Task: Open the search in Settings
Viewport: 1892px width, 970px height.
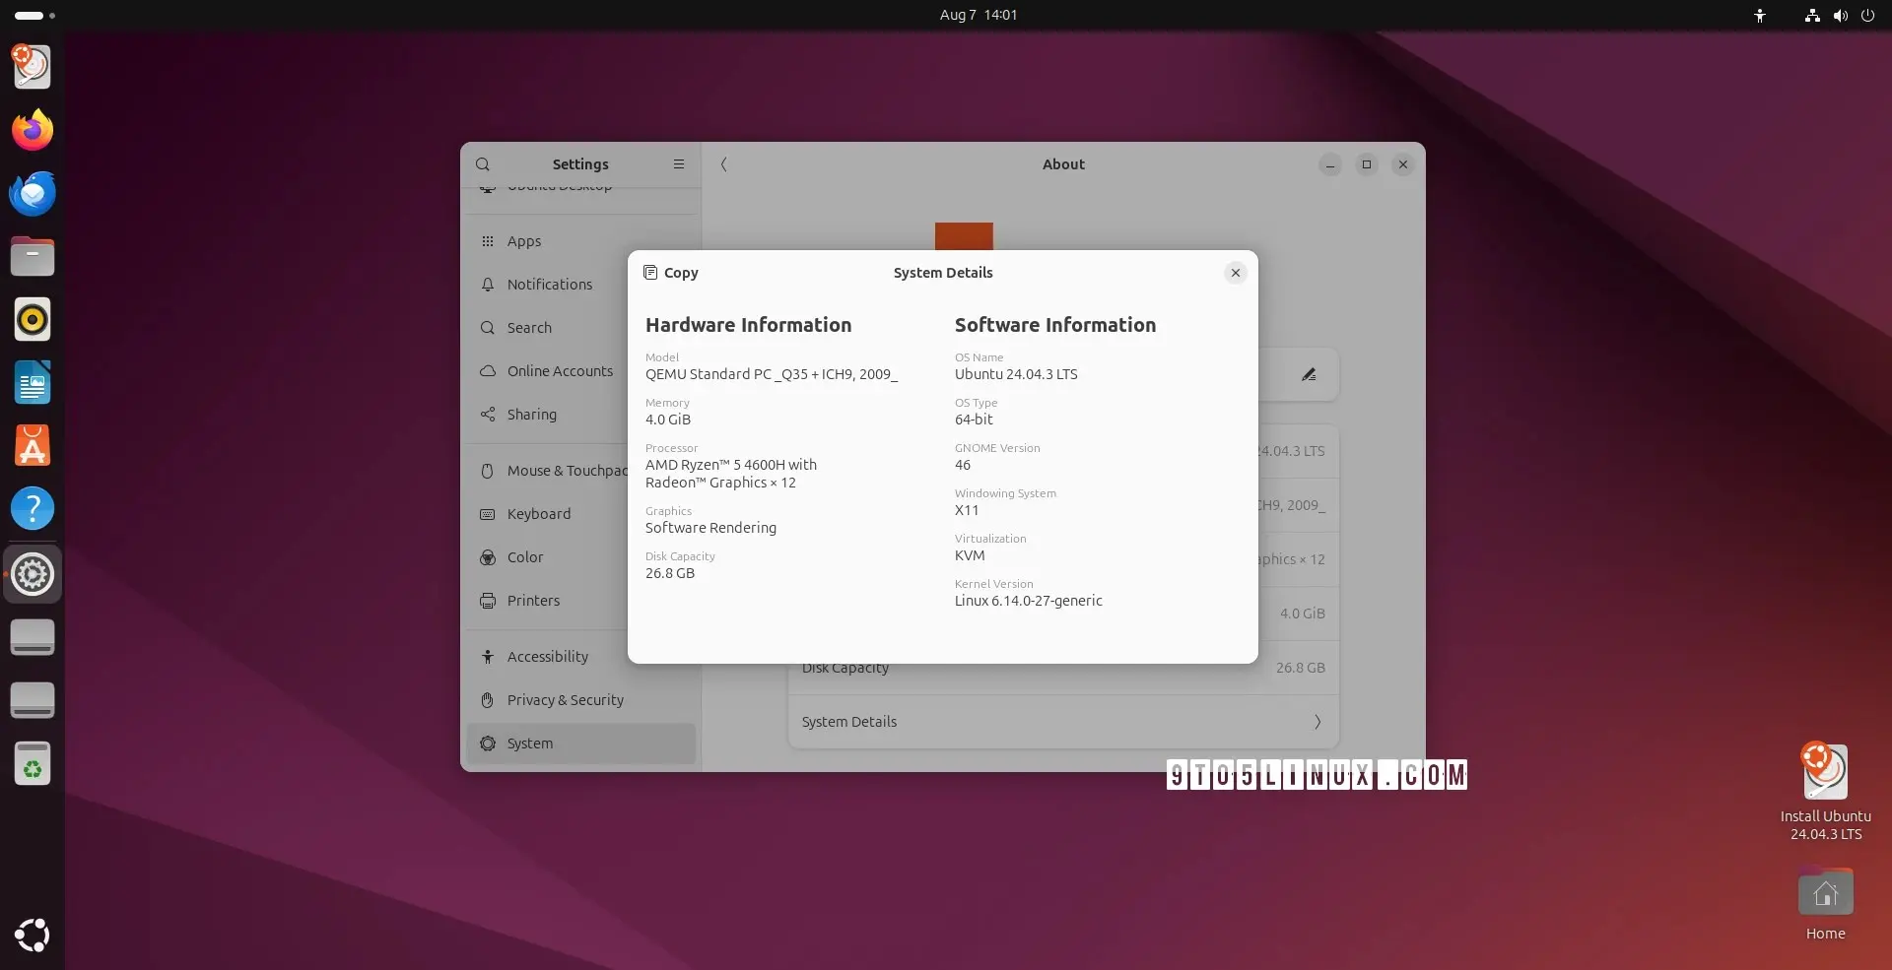Action: click(x=483, y=164)
